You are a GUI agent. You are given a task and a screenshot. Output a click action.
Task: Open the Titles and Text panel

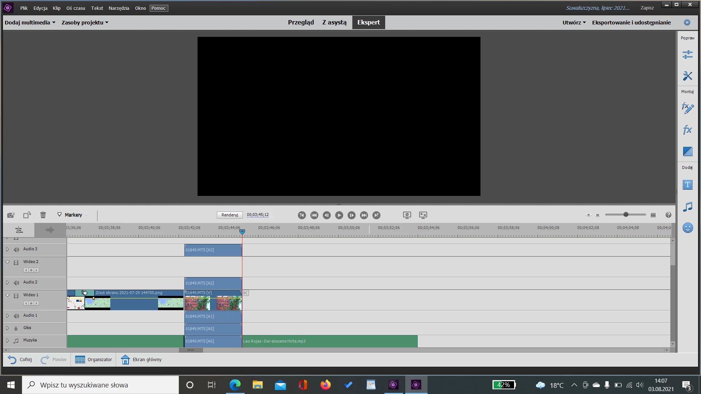pyautogui.click(x=687, y=185)
